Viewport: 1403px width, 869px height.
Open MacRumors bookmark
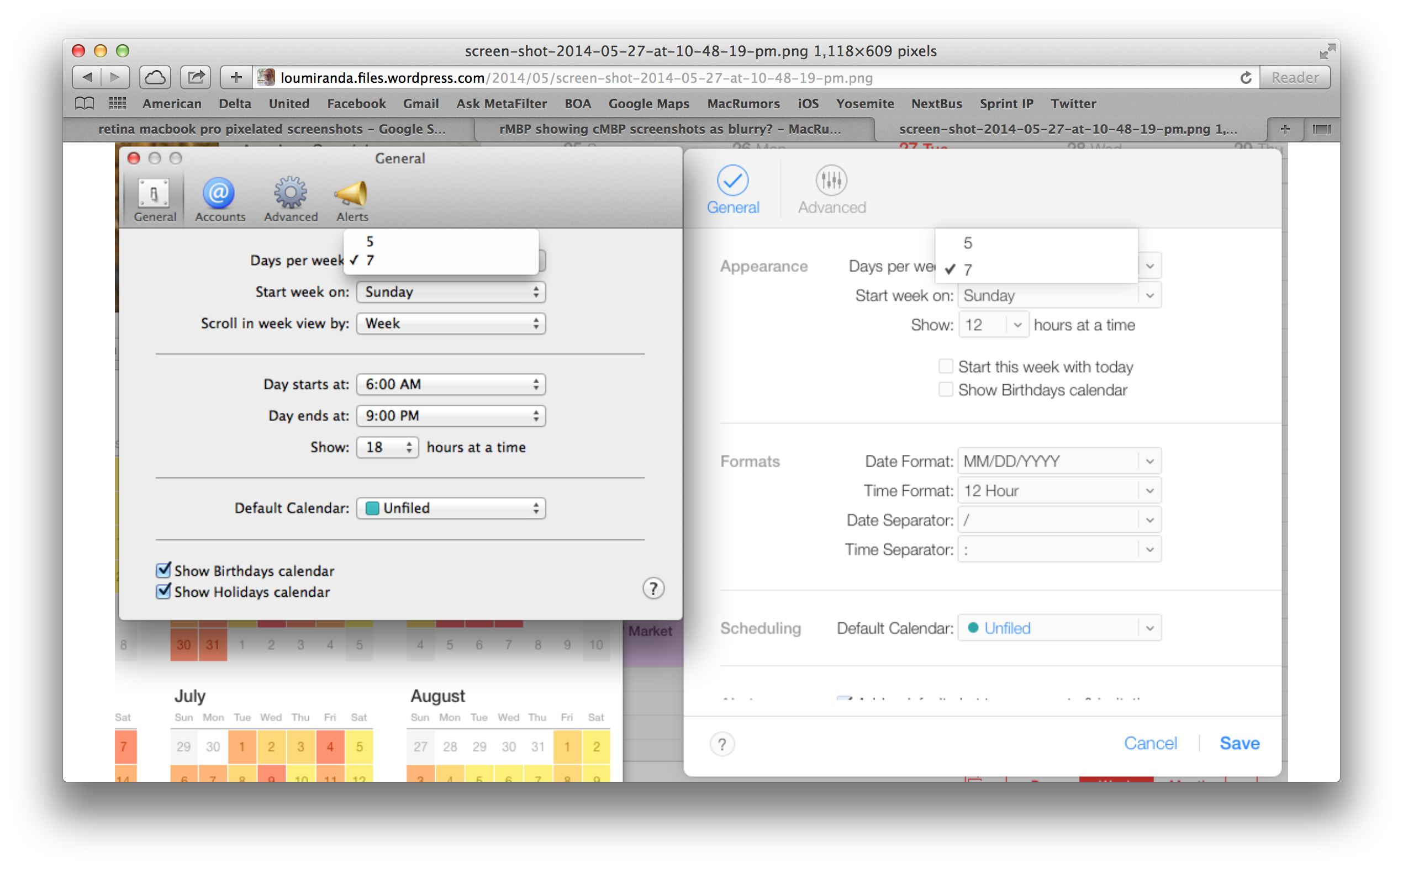(743, 103)
